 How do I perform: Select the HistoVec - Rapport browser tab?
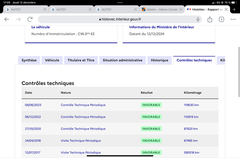click(x=207, y=10)
